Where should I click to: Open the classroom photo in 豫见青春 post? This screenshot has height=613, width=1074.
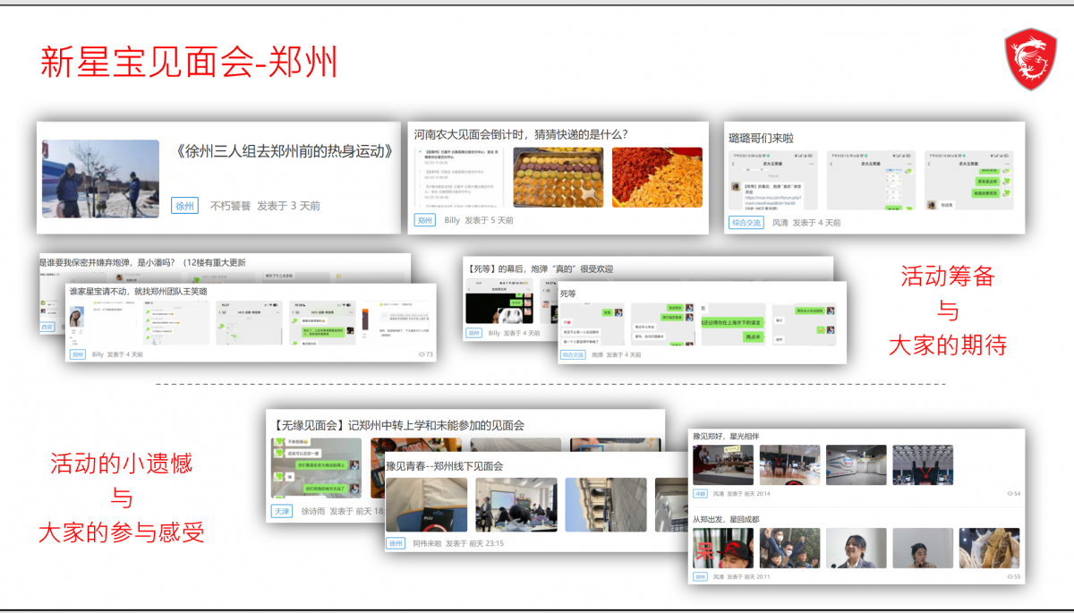[516, 505]
